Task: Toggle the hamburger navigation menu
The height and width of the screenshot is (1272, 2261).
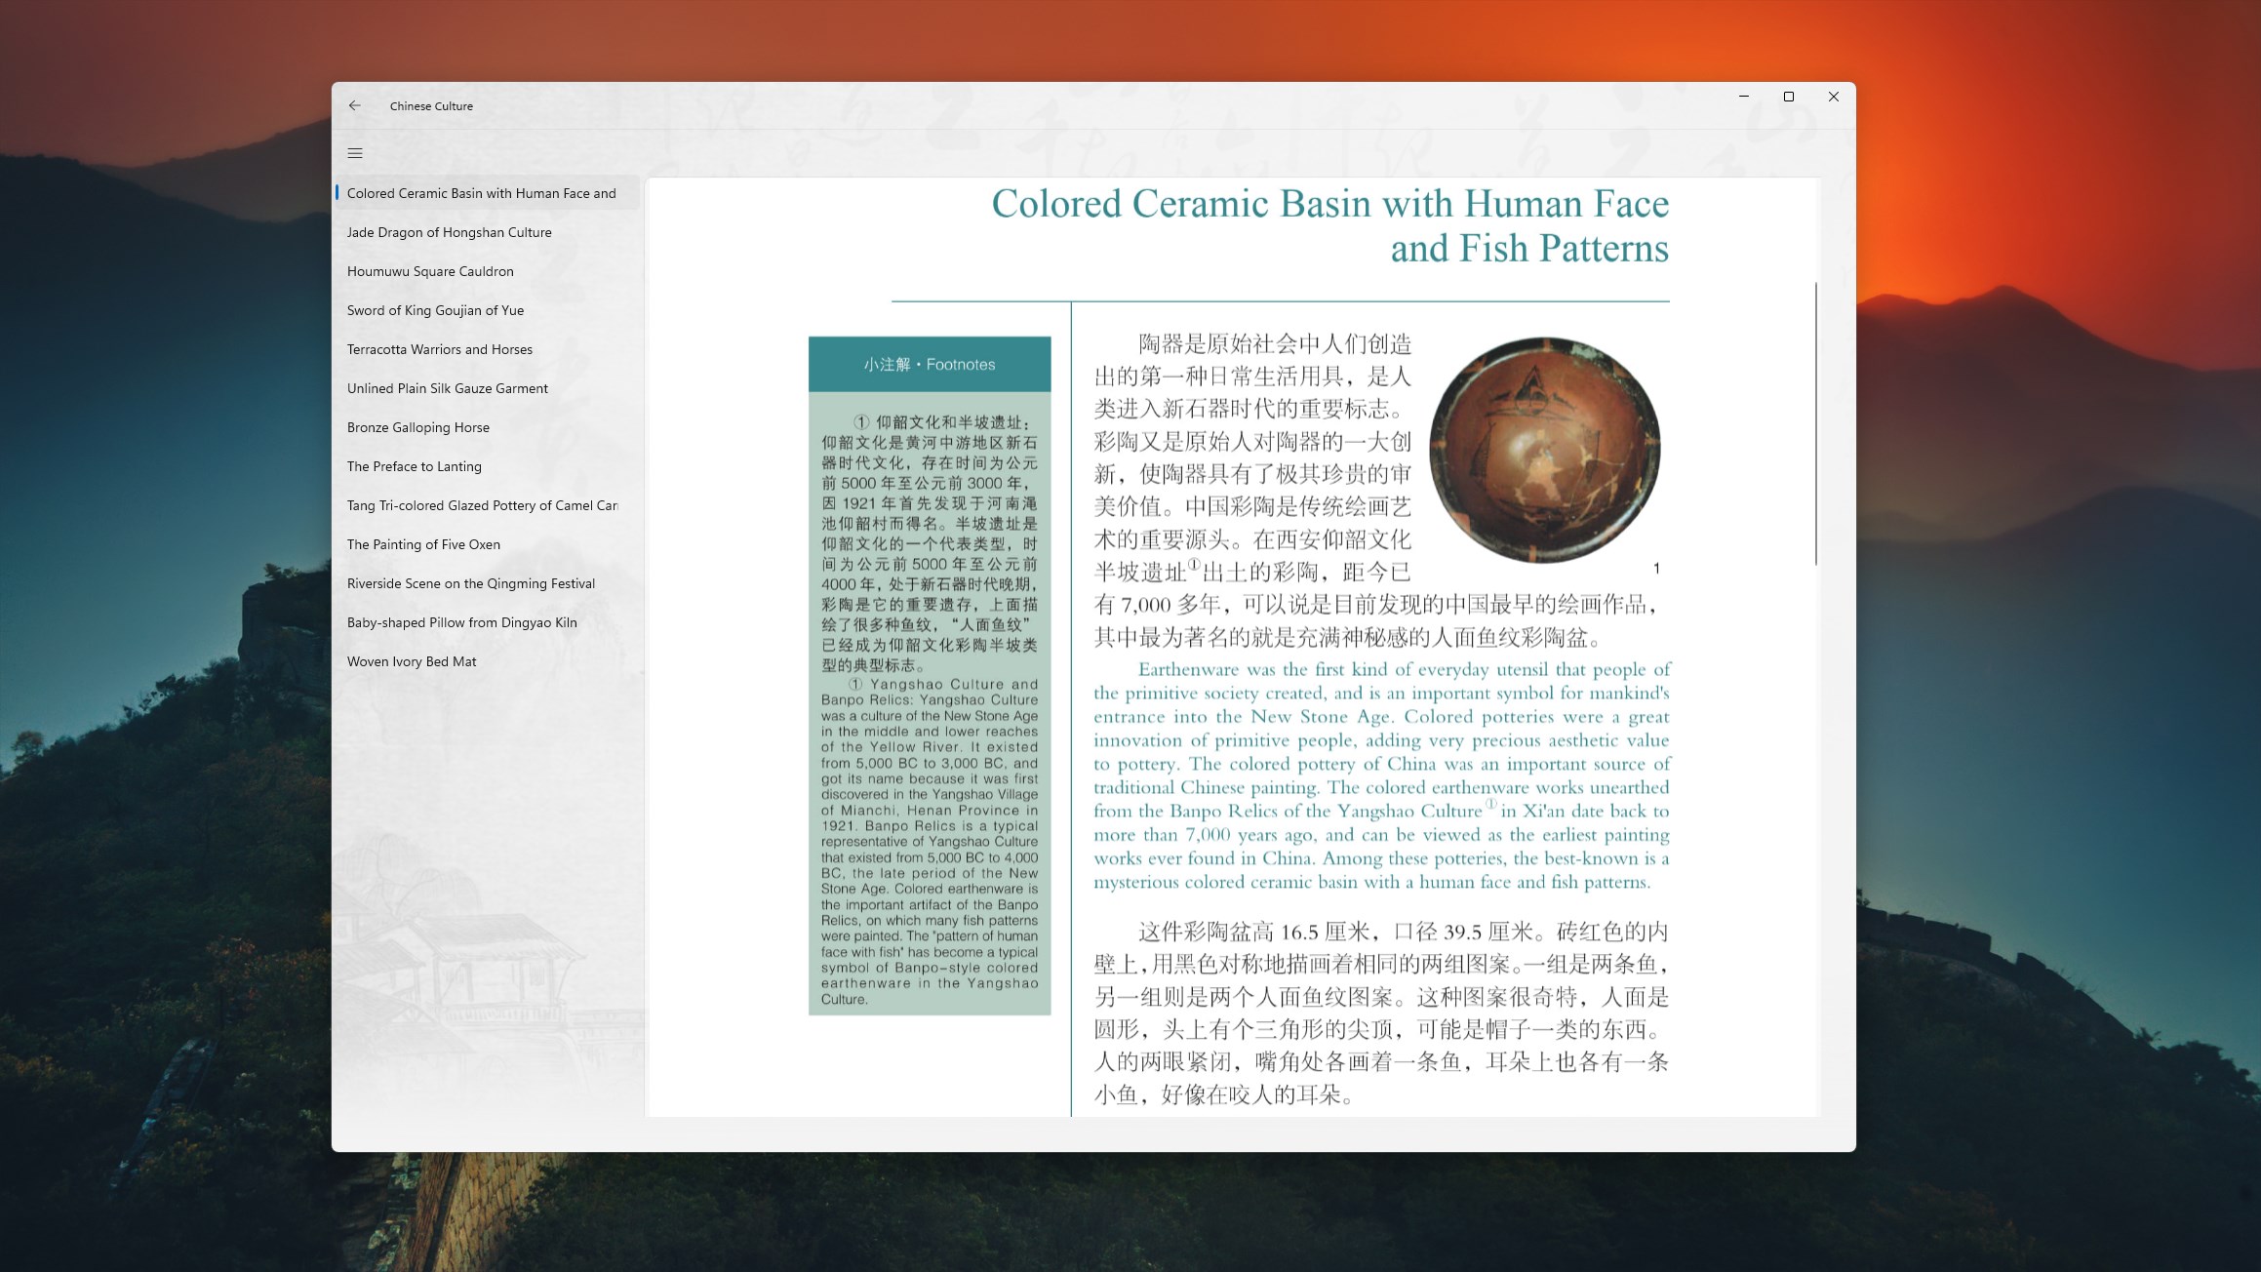Action: (355, 153)
